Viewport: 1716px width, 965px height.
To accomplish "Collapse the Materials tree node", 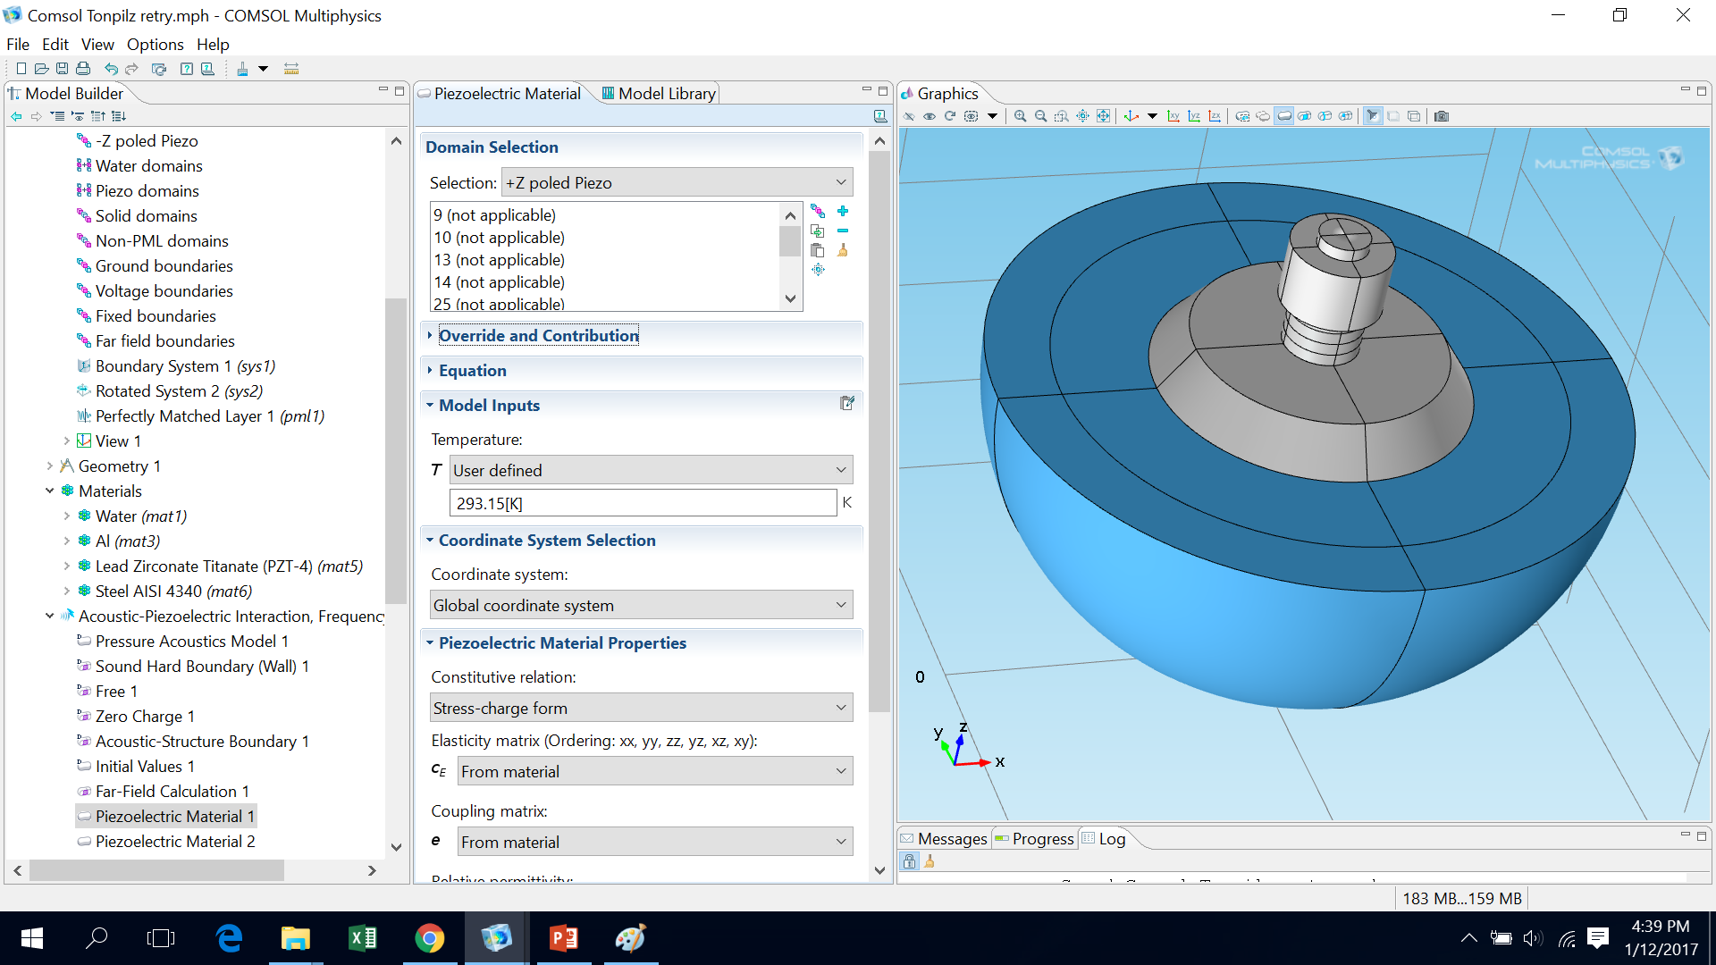I will (50, 491).
